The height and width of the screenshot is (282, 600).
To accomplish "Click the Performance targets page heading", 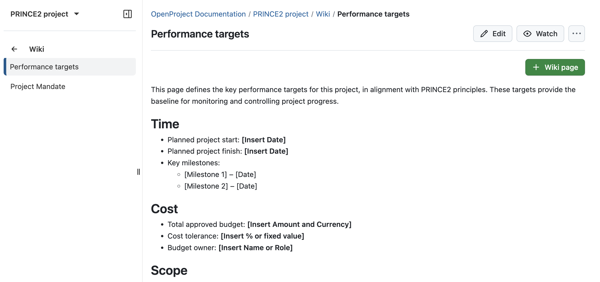I will [x=200, y=34].
